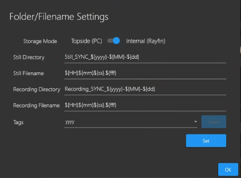Click the Internal (Rayfin) label
241x178 pixels.
[x=145, y=41]
